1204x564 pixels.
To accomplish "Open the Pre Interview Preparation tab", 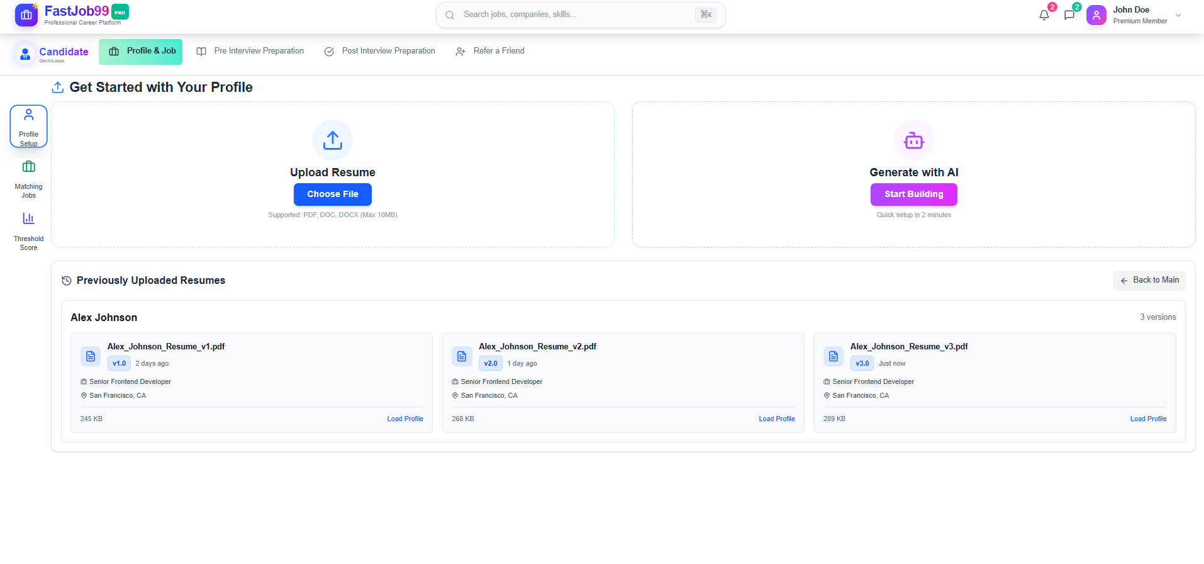I will click(x=250, y=52).
